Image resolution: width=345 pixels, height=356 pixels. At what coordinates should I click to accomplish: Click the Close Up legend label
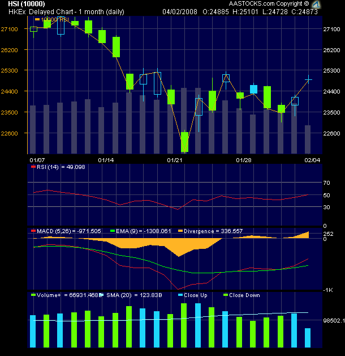point(196,295)
